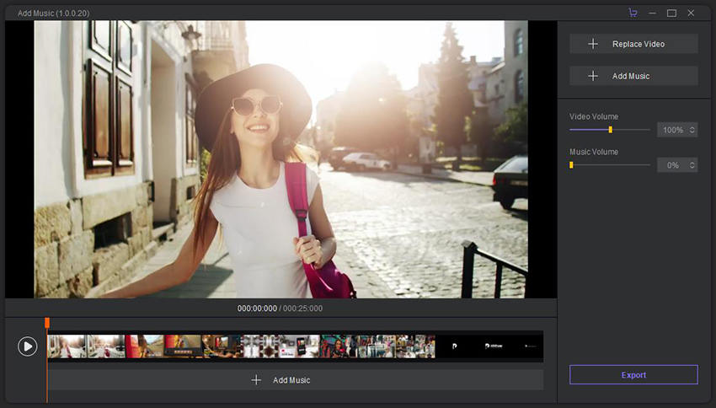Click the Music Volume 0% stepper arrows
The width and height of the screenshot is (716, 408).
(692, 165)
